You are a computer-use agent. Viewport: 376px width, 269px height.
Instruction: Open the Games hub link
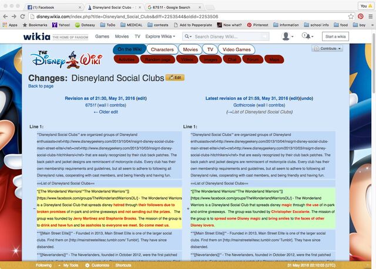(x=102, y=36)
